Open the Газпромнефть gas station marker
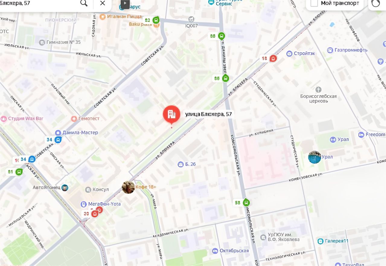The width and height of the screenshot is (386, 266). 330,50
